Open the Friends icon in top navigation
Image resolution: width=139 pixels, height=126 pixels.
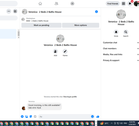click(56, 4)
